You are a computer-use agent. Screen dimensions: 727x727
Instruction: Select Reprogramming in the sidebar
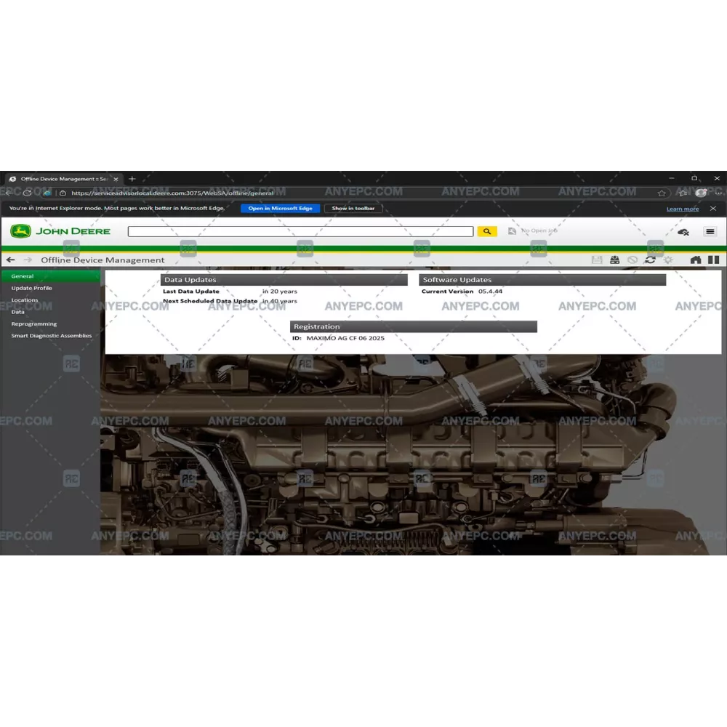tap(33, 324)
